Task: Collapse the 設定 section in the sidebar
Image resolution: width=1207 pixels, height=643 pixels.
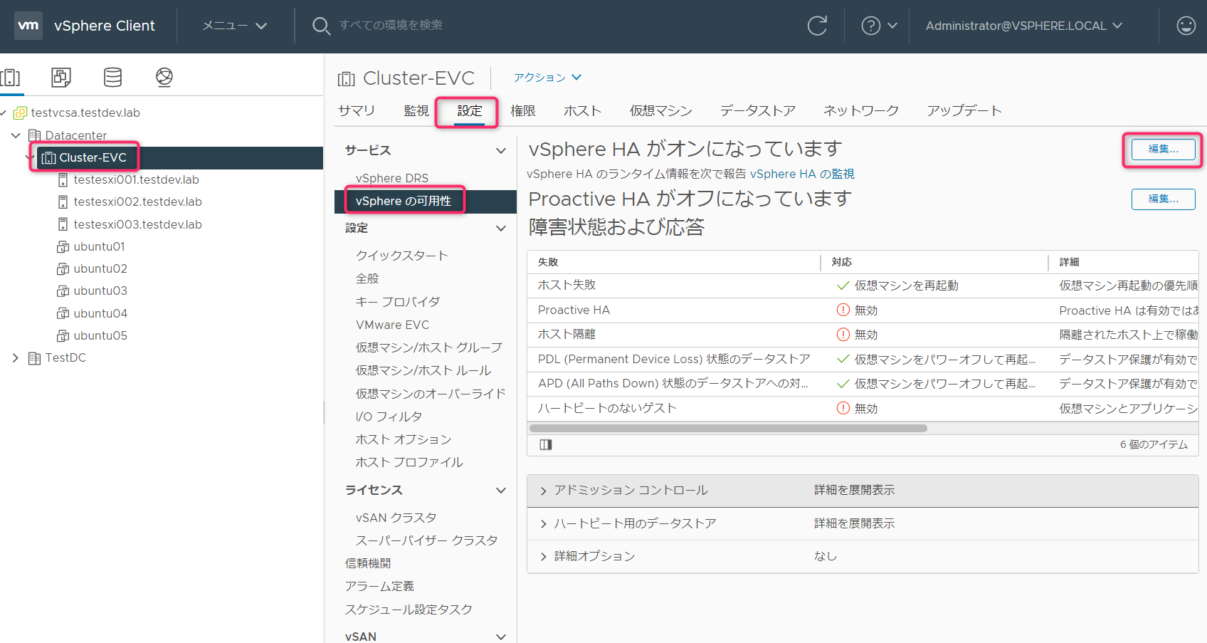Action: click(x=501, y=229)
